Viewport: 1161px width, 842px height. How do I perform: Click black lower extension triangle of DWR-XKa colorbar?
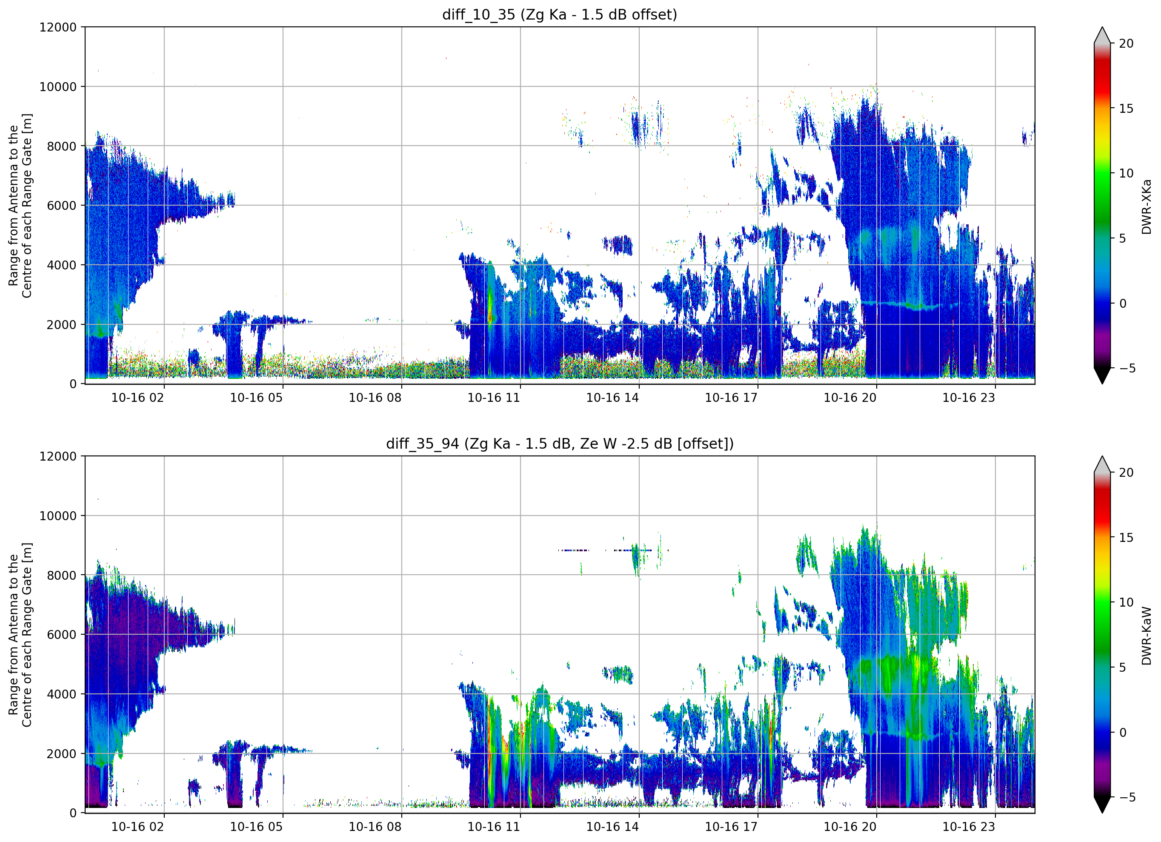pyautogui.click(x=1102, y=375)
